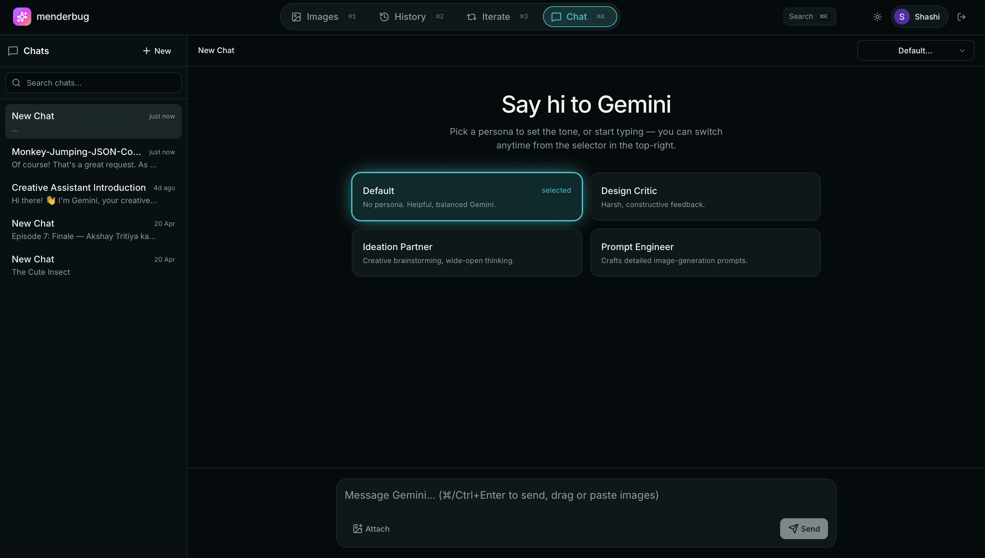The height and width of the screenshot is (558, 985).
Task: Pick the Ideation Partner persona card
Action: pyautogui.click(x=467, y=253)
